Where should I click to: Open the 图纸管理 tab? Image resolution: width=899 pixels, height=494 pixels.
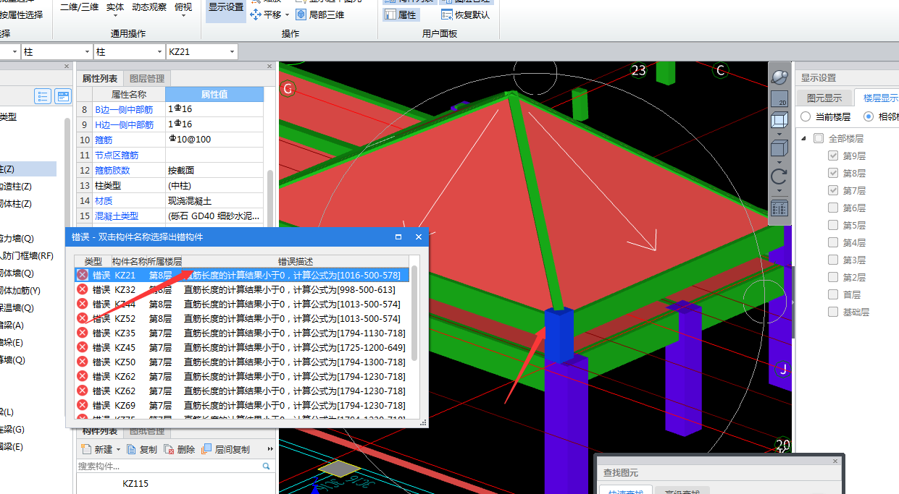click(x=147, y=431)
